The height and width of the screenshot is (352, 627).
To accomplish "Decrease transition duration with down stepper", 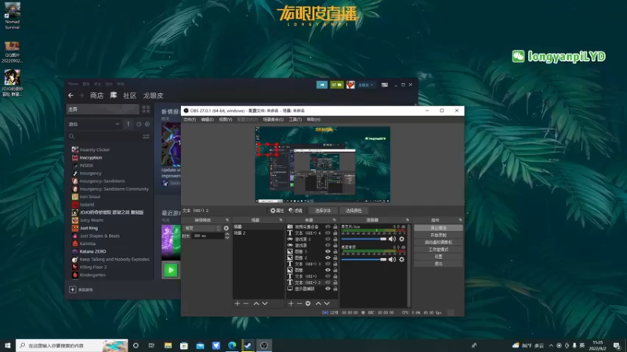I will coord(227,238).
